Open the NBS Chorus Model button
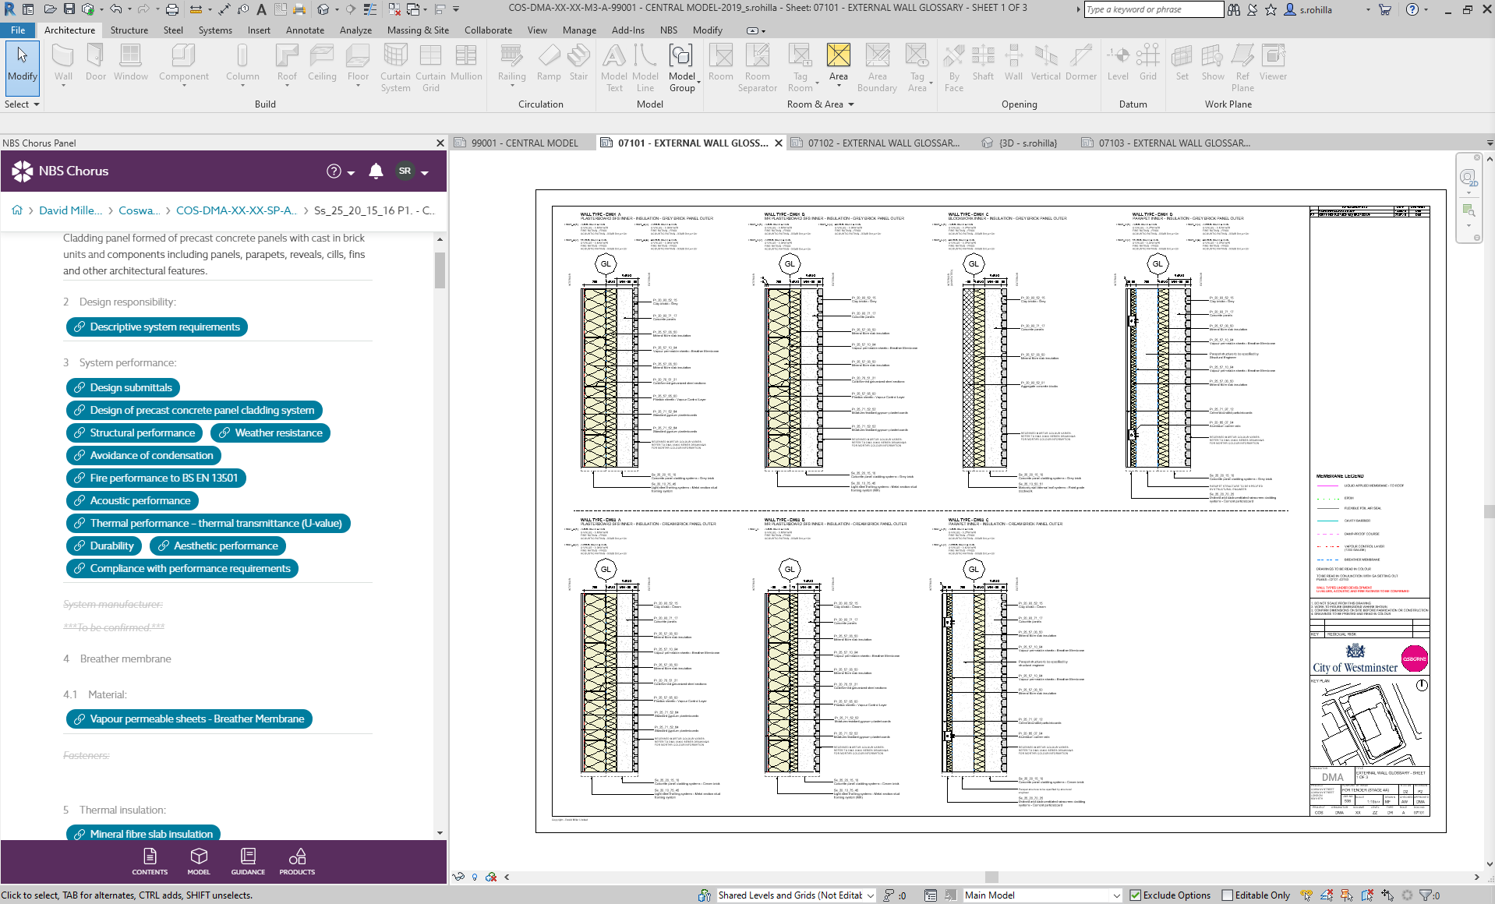The image size is (1495, 904). (x=199, y=862)
